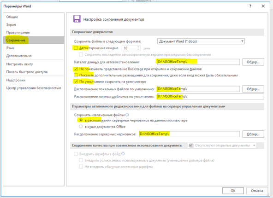Increase autosave minutes with up arrow
The height and width of the screenshot is (198, 273).
tap(138, 47)
